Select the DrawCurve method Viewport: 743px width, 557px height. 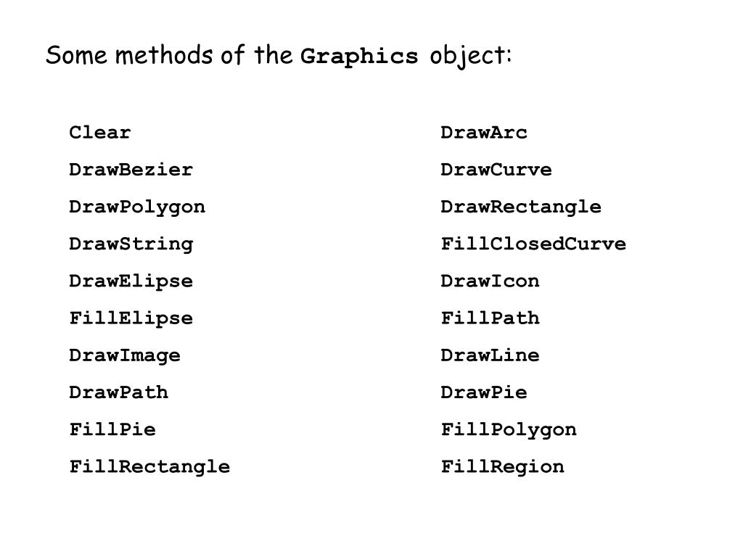496,170
